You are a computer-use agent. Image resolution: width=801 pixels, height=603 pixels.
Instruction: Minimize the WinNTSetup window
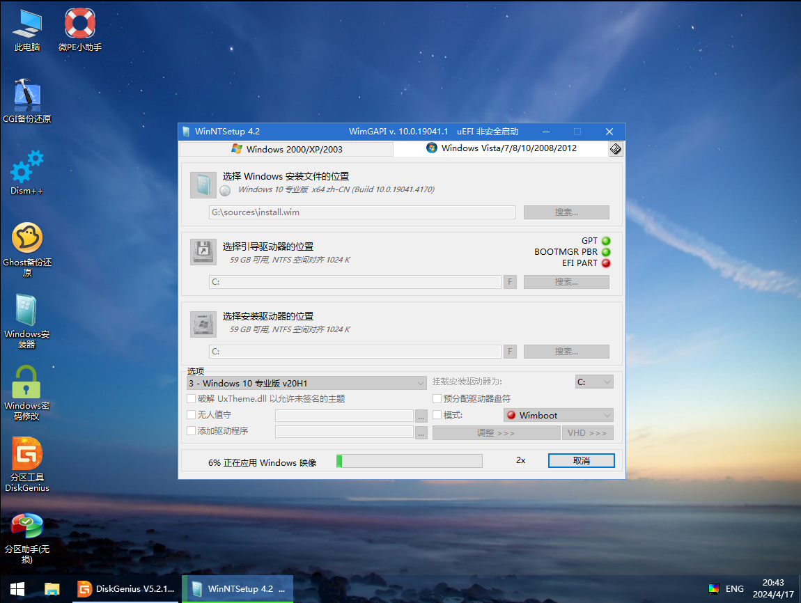point(546,132)
